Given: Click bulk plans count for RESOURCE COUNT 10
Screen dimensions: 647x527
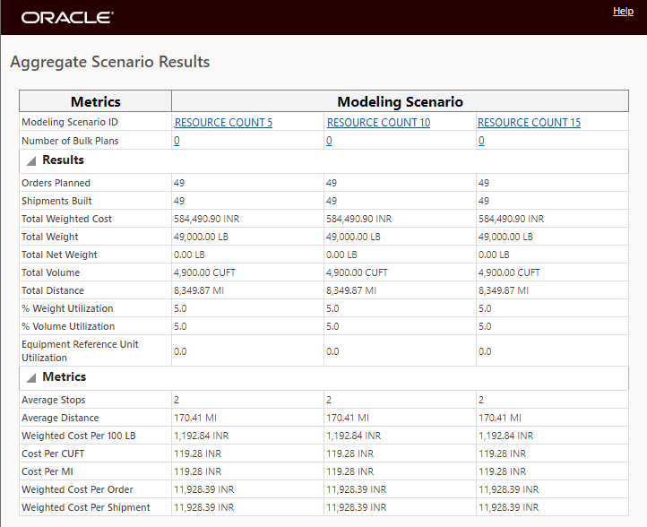Looking at the screenshot, I should 329,141.
